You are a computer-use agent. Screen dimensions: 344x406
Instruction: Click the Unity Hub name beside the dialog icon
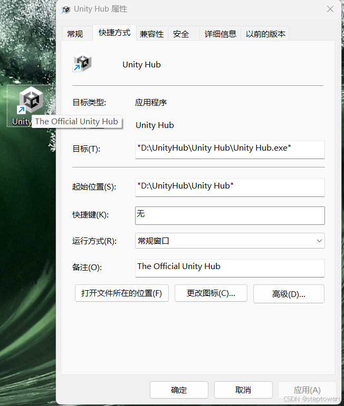pyautogui.click(x=141, y=64)
